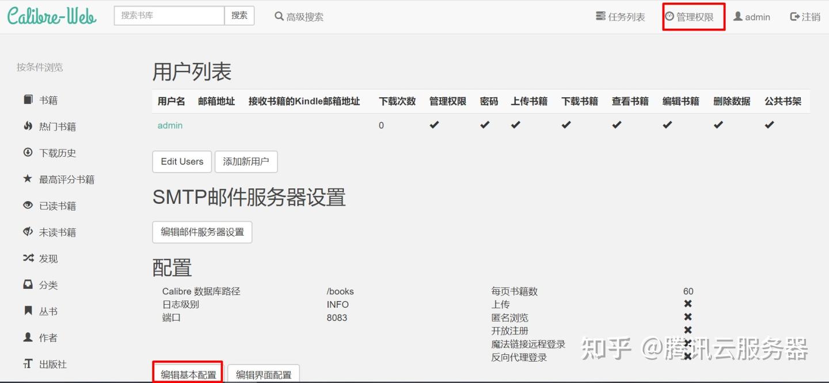The width and height of the screenshot is (829, 383).
Task: Open 编辑基本配置 settings
Action: point(188,374)
